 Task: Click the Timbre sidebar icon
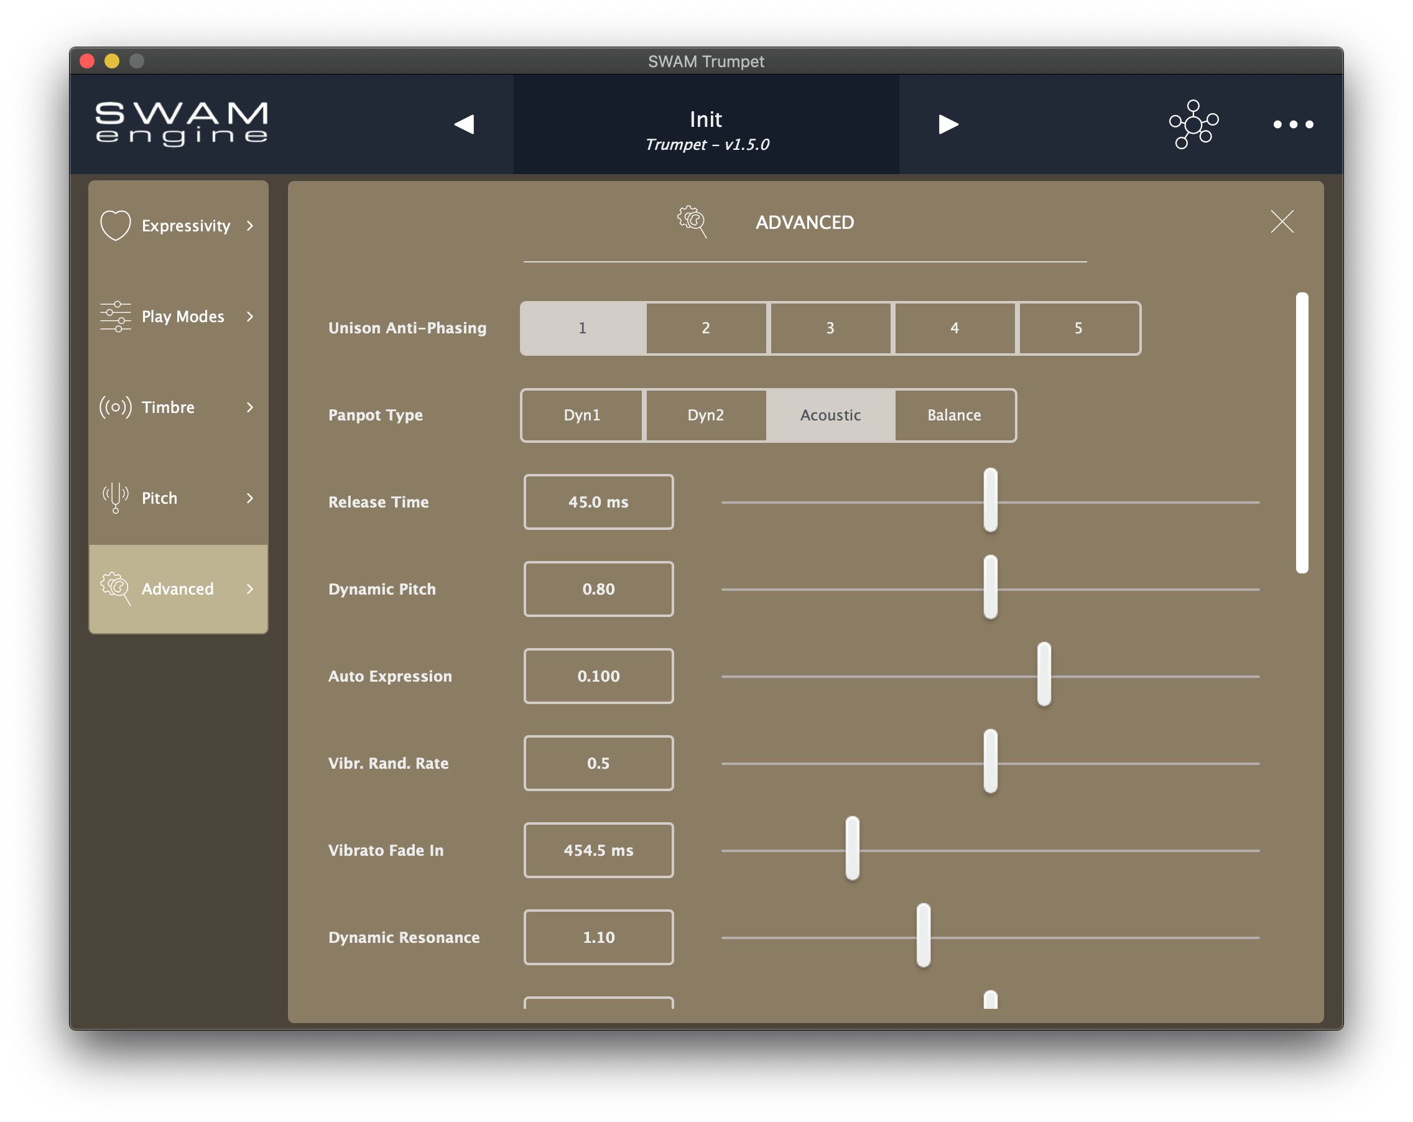click(x=115, y=407)
